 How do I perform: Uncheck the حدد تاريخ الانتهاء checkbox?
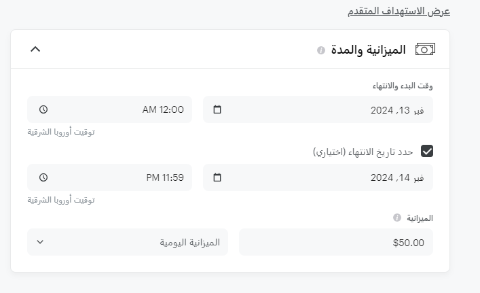click(x=427, y=151)
